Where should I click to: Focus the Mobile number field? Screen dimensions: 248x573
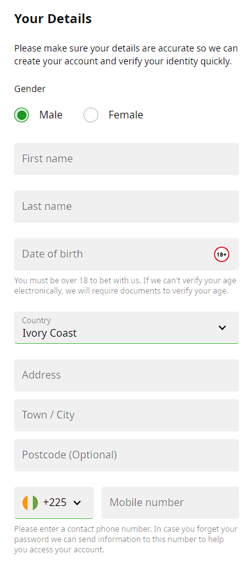(170, 502)
